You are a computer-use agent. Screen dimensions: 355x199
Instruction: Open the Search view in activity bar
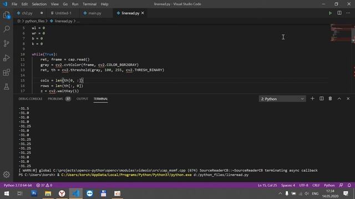click(x=7, y=29)
